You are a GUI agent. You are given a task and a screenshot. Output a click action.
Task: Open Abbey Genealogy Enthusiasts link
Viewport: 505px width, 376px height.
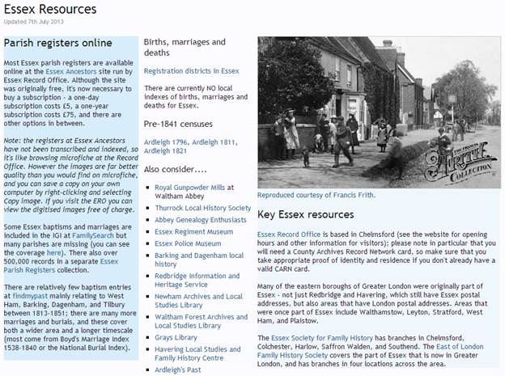click(x=201, y=220)
